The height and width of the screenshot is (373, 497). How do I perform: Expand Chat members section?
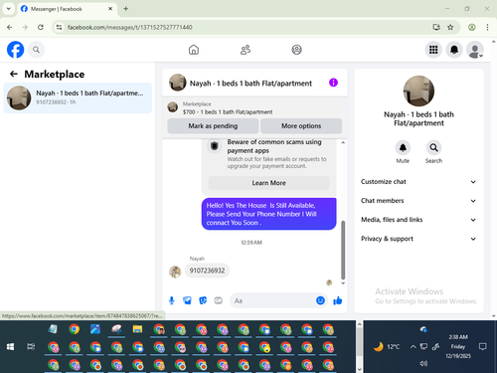pyautogui.click(x=418, y=201)
